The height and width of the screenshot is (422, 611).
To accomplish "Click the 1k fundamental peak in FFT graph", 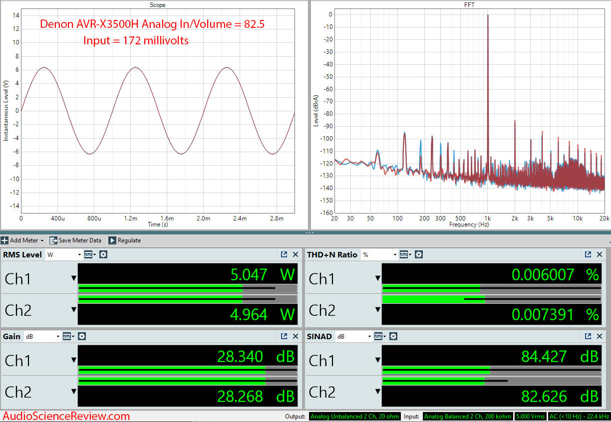I will pyautogui.click(x=488, y=16).
